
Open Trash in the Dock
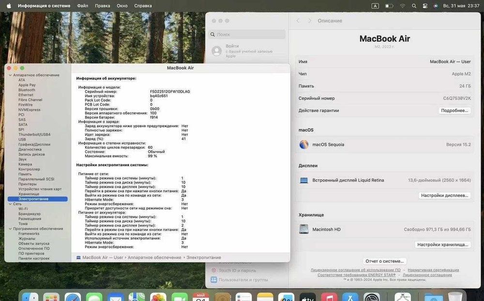tap(455, 297)
